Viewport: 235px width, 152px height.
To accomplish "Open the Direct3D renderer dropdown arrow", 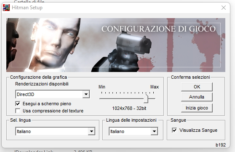I will click(86, 94).
